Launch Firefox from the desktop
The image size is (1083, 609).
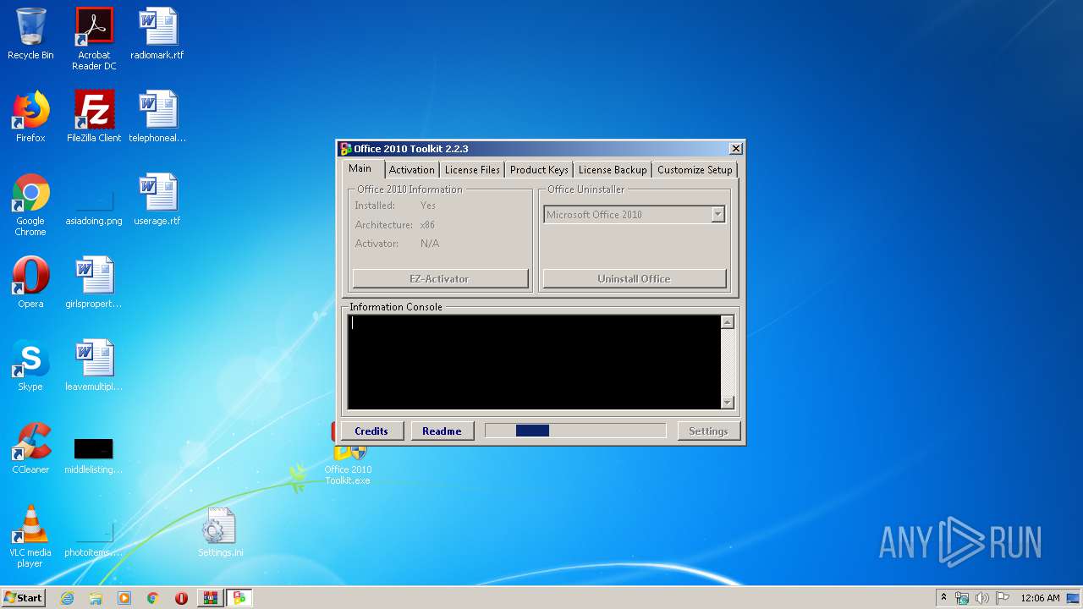pyautogui.click(x=30, y=118)
